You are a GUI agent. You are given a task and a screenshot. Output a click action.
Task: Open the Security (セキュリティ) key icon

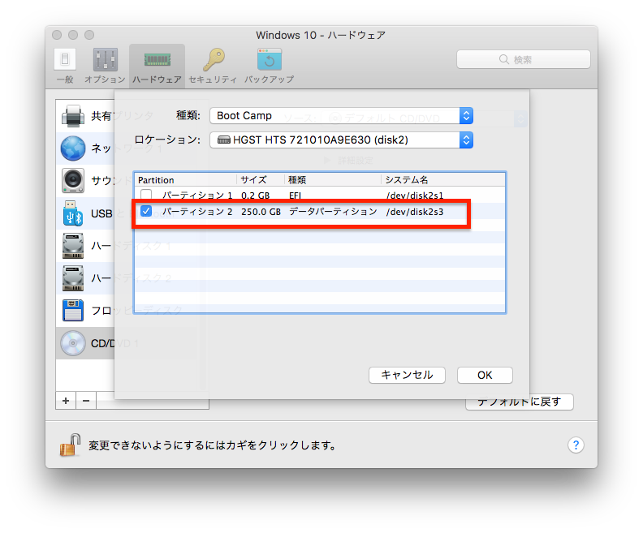click(214, 60)
